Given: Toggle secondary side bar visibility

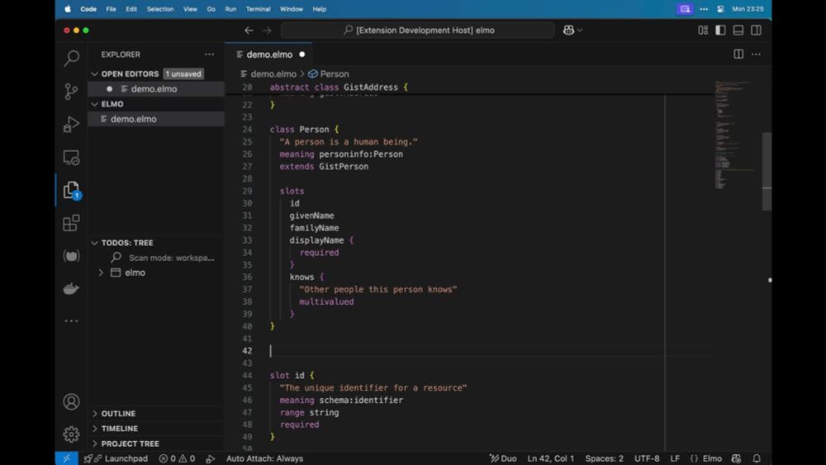Looking at the screenshot, I should coord(756,30).
